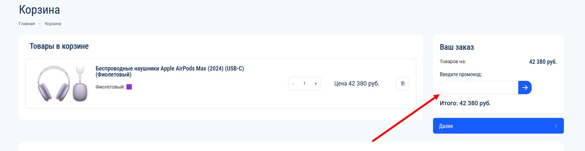Click the quantity value field showing 1

point(304,84)
